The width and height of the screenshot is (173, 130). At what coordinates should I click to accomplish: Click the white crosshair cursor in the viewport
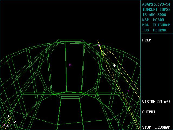pos(115,66)
